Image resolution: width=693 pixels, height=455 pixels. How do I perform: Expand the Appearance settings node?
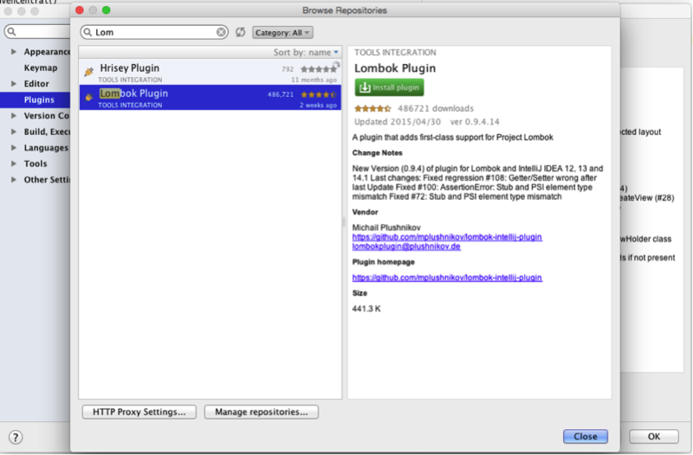(14, 52)
